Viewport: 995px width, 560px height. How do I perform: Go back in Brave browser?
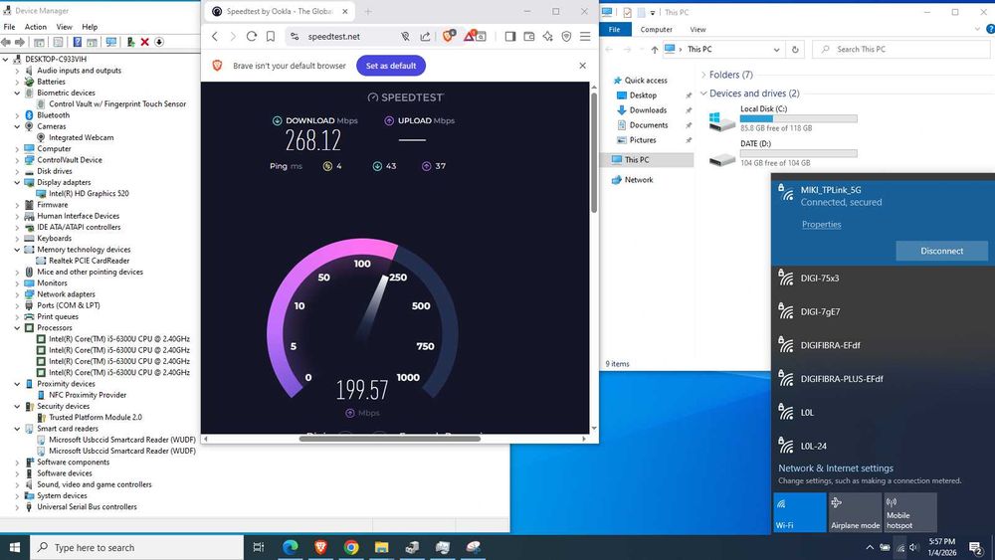point(215,37)
